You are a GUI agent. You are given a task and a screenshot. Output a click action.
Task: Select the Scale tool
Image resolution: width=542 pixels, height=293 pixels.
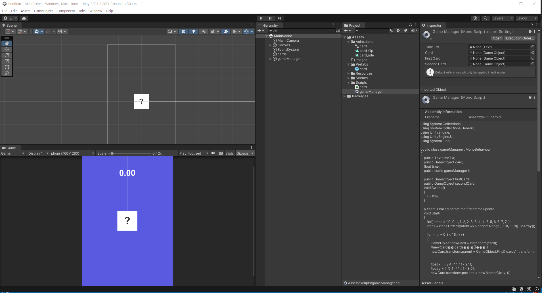[x=7, y=61]
